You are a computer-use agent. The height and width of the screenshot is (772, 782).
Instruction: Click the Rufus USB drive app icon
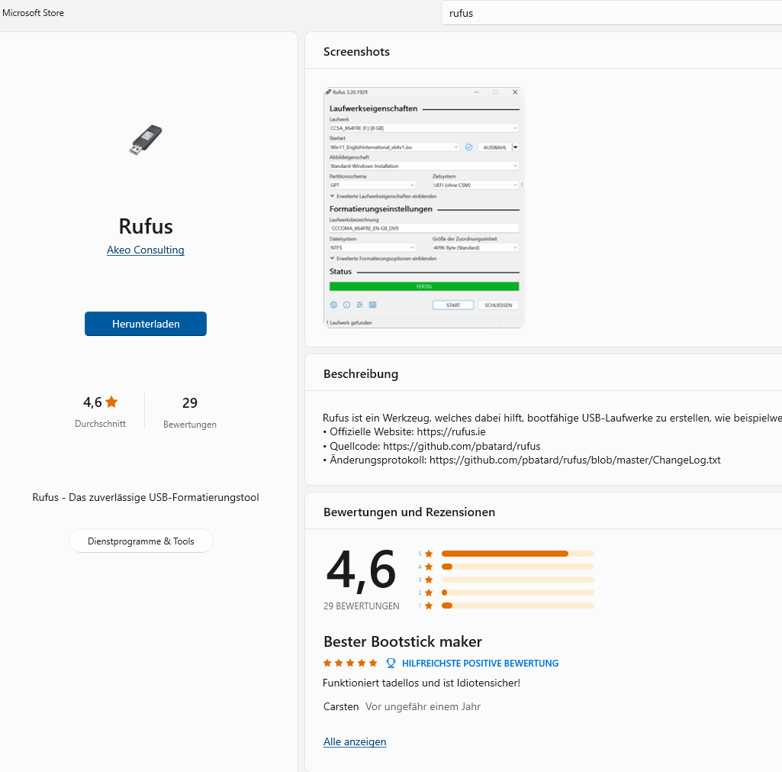point(146,141)
